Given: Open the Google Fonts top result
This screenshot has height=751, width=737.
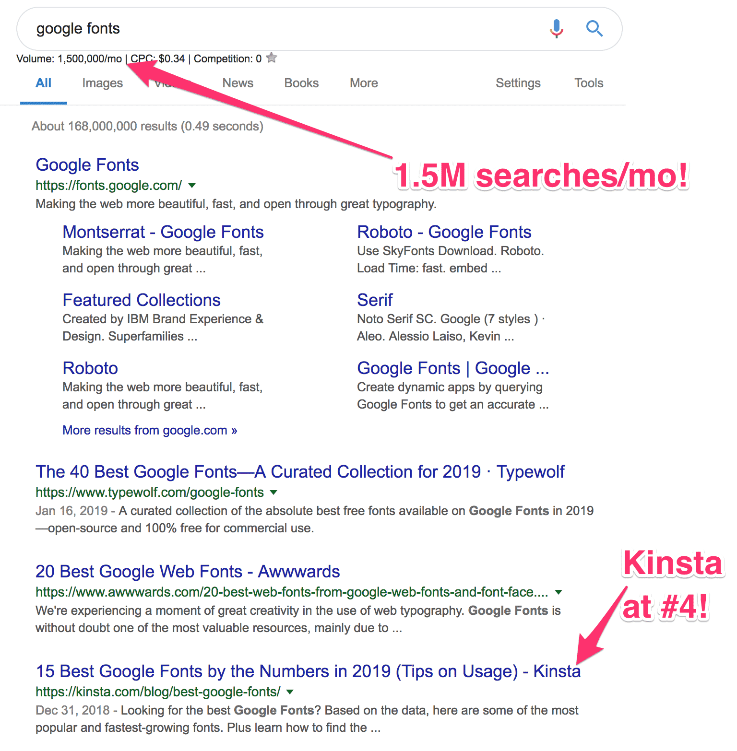Looking at the screenshot, I should [x=87, y=164].
